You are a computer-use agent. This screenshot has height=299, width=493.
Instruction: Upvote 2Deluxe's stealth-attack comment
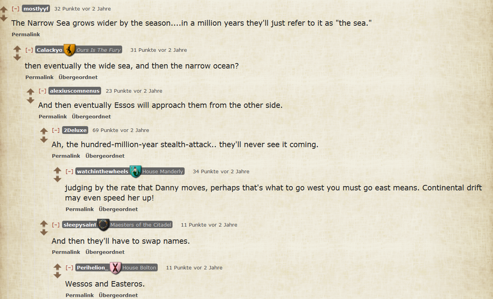(44, 131)
